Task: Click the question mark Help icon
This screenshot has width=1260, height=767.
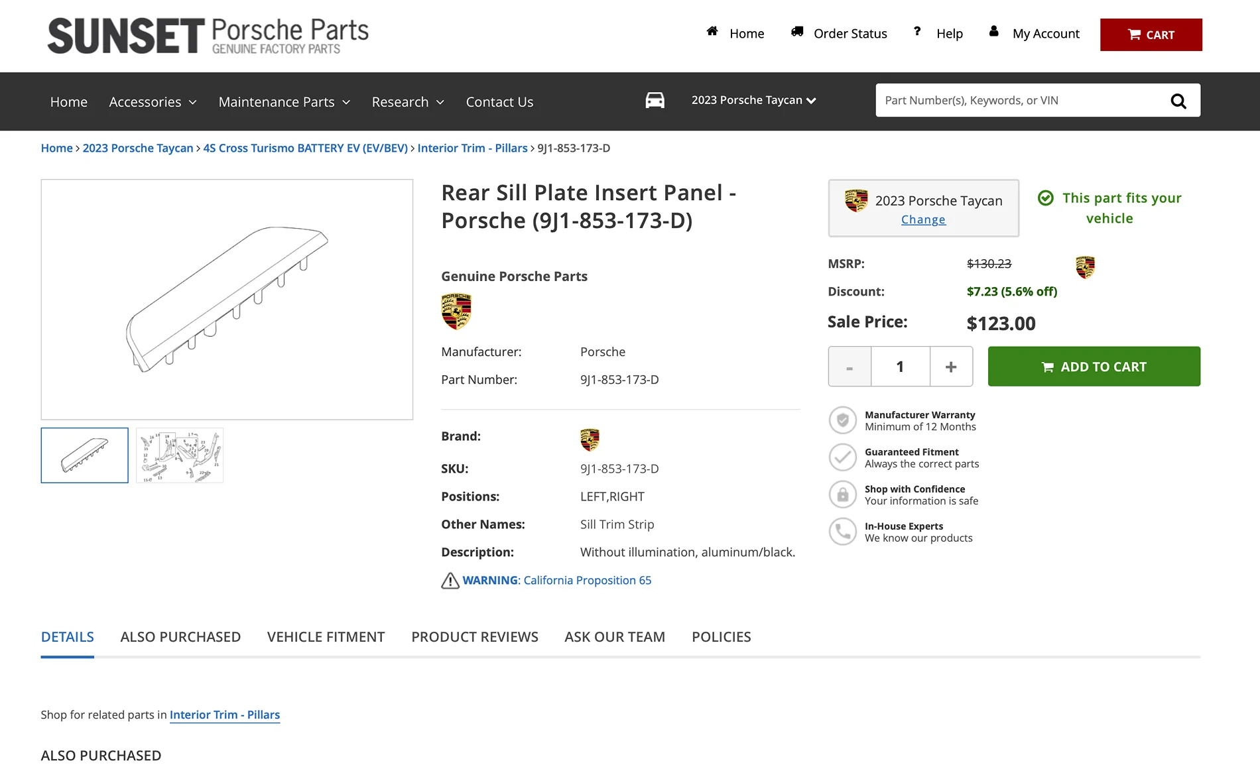Action: click(x=917, y=31)
